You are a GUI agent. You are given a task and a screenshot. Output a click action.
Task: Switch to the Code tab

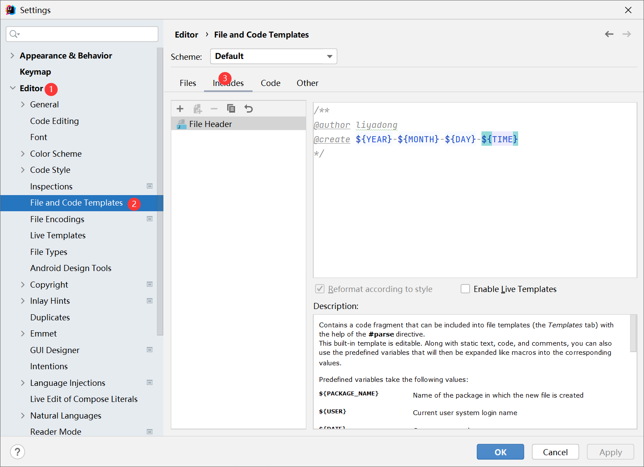pyautogui.click(x=270, y=83)
